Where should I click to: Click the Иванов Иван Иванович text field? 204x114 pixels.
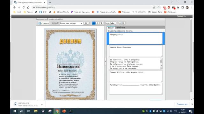click(x=136, y=51)
